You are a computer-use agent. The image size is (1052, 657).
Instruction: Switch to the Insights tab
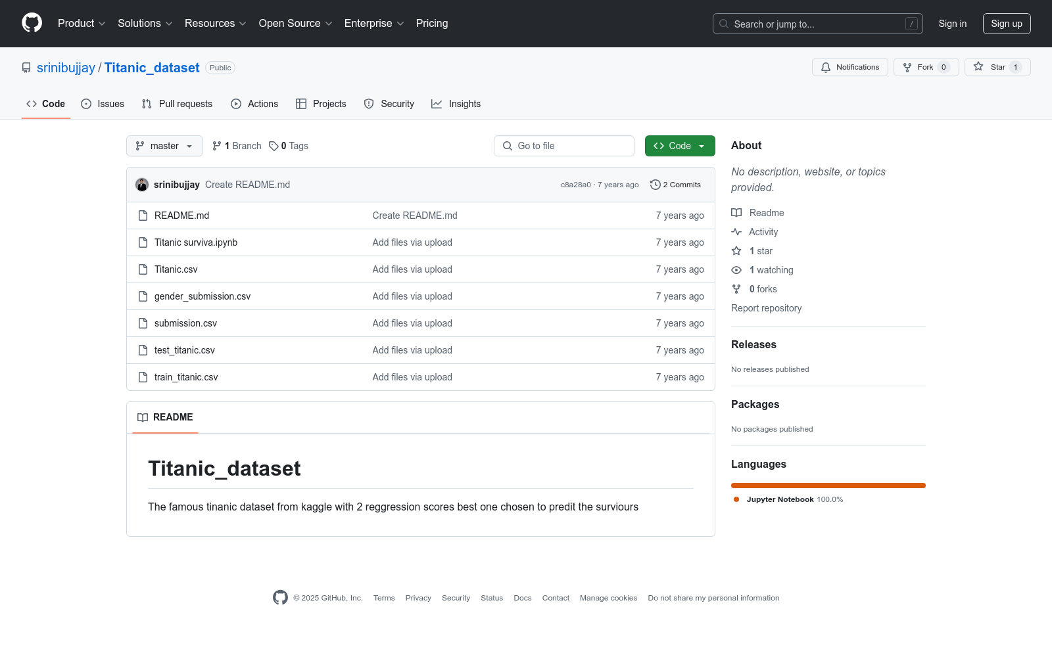(456, 104)
